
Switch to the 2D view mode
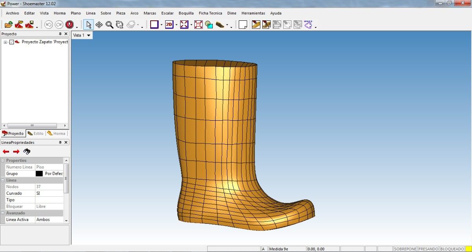pyautogui.click(x=169, y=25)
